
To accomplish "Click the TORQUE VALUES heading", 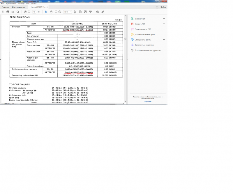I will tap(20, 84).
